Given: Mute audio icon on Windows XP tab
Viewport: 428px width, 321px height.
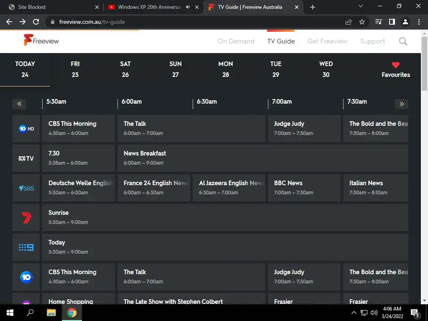Looking at the screenshot, I should (x=188, y=7).
